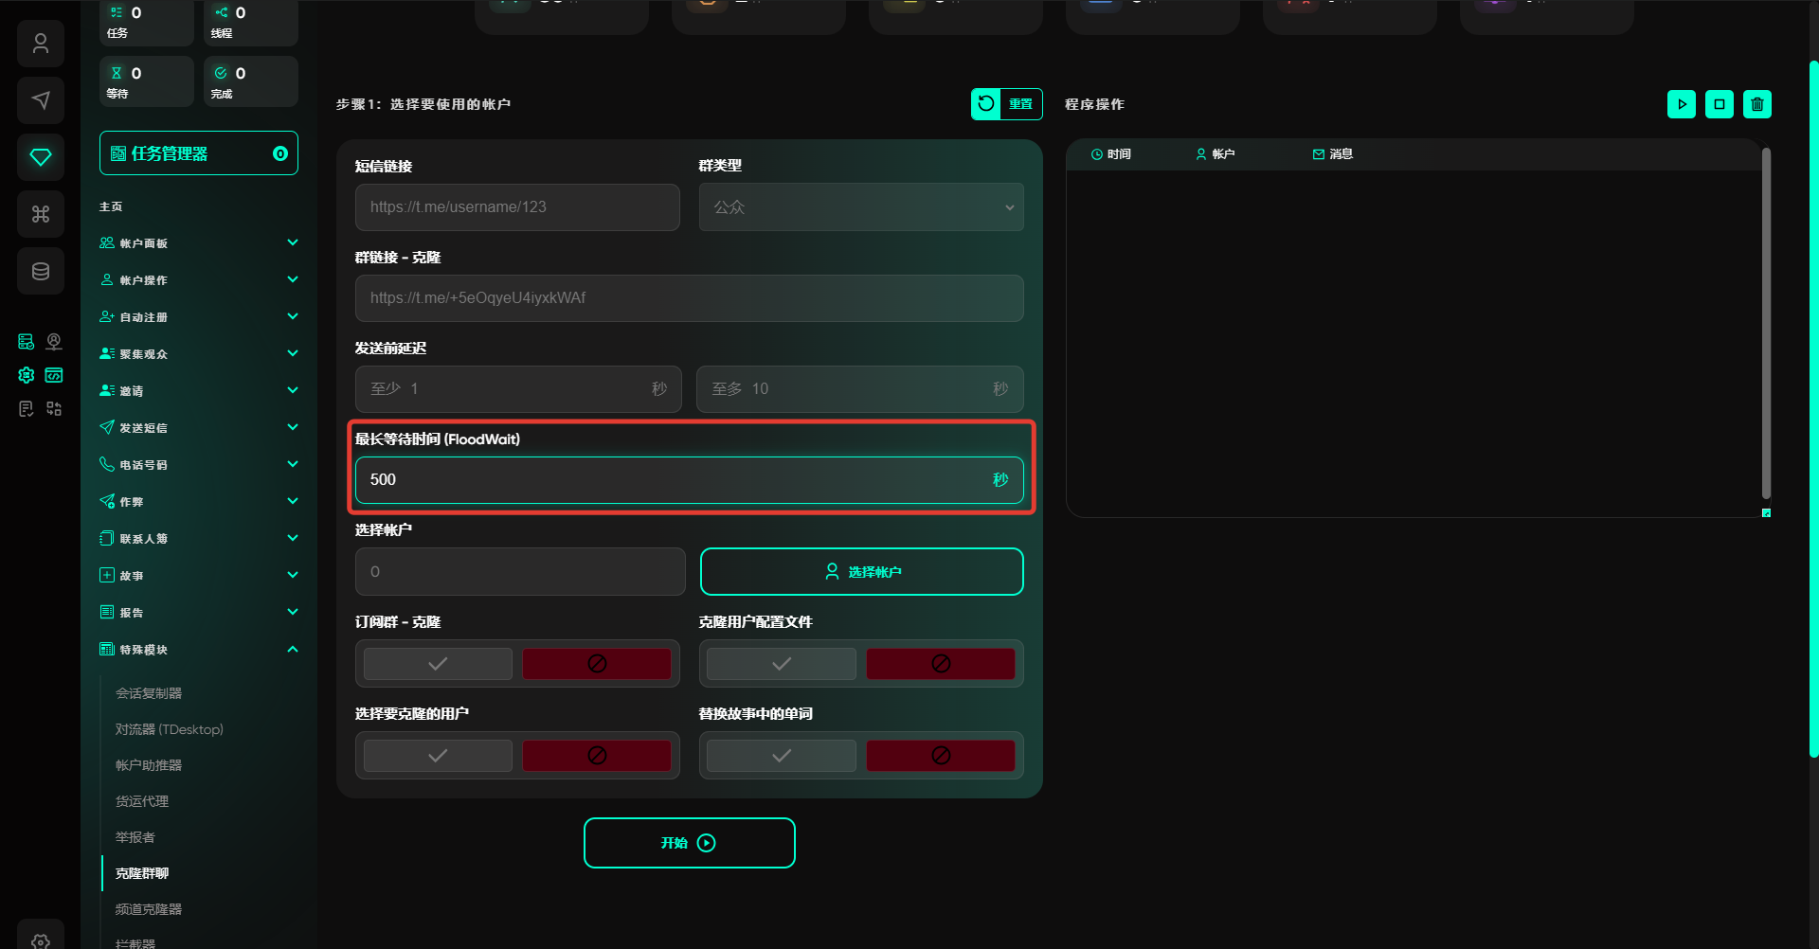
Task: Click the command symbol icon in left rail
Action: tap(41, 214)
